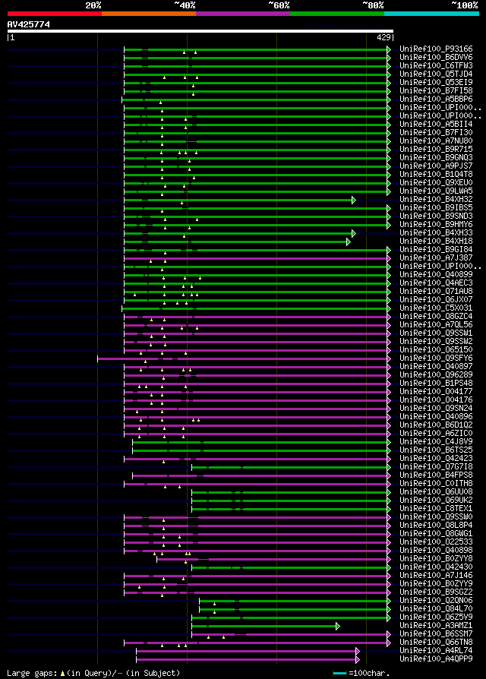The width and height of the screenshot is (486, 679).
Task: Click the UniRef100_C5X031 label
Action: click(x=436, y=308)
